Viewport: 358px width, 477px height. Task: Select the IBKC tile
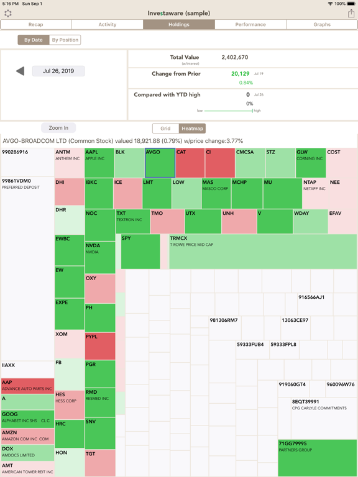(x=99, y=193)
